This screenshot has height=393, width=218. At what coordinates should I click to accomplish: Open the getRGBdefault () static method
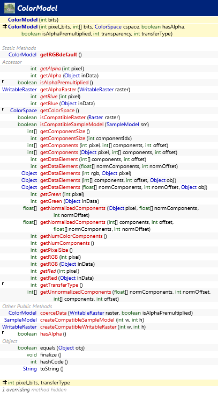[61, 55]
